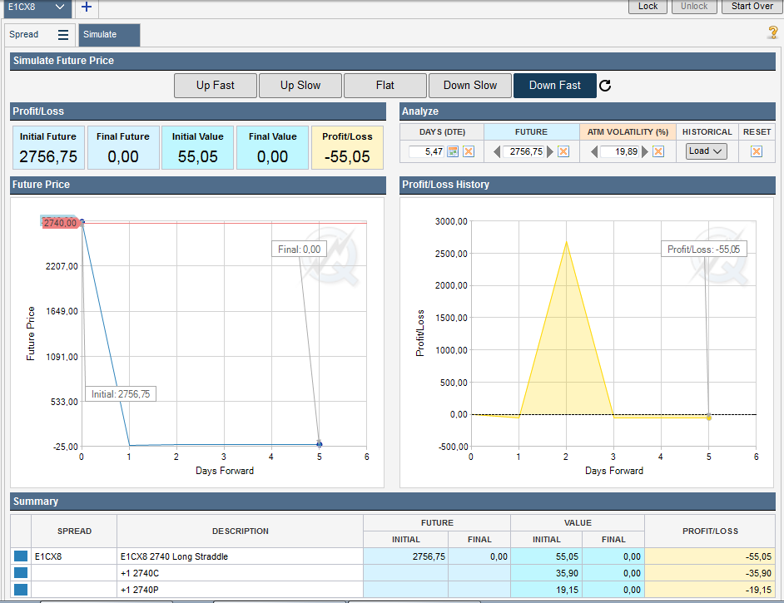Screen dimensions: 784x603
Task: Expand the E1CX8 symbol dropdown
Action: click(x=59, y=7)
